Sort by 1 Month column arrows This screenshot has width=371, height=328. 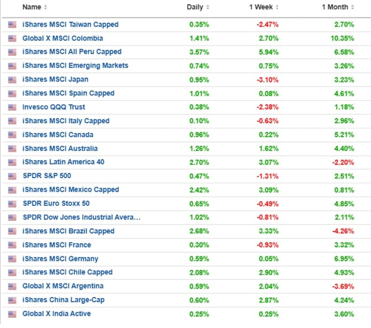click(352, 7)
